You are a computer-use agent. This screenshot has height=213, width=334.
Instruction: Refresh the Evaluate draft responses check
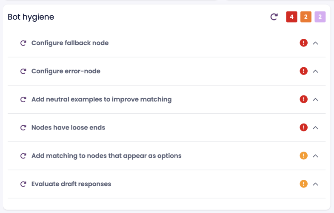click(x=23, y=184)
